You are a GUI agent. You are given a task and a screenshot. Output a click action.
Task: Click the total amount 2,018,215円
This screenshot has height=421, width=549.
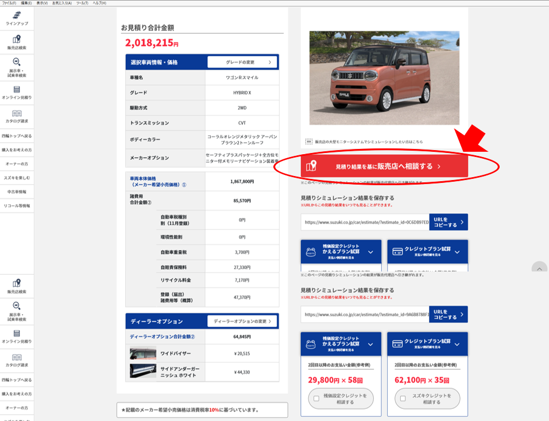click(x=152, y=43)
